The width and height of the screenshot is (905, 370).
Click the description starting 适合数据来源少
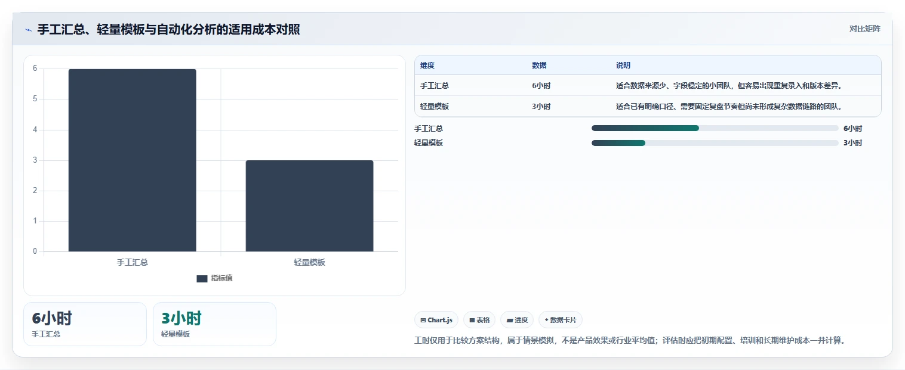pos(729,86)
